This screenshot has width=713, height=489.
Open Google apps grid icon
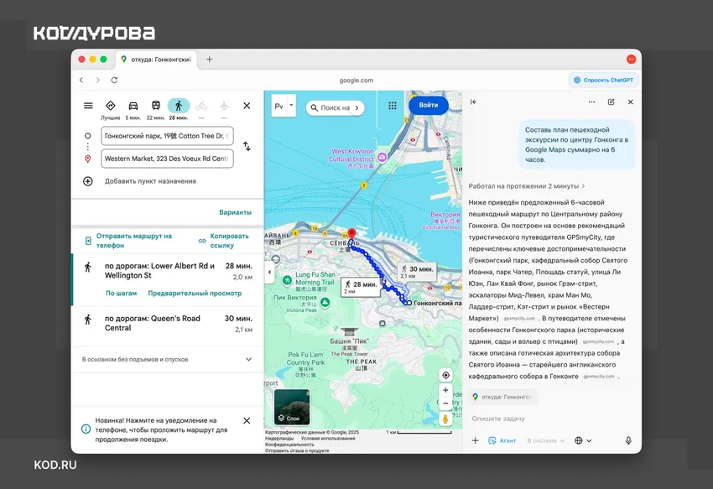click(393, 106)
